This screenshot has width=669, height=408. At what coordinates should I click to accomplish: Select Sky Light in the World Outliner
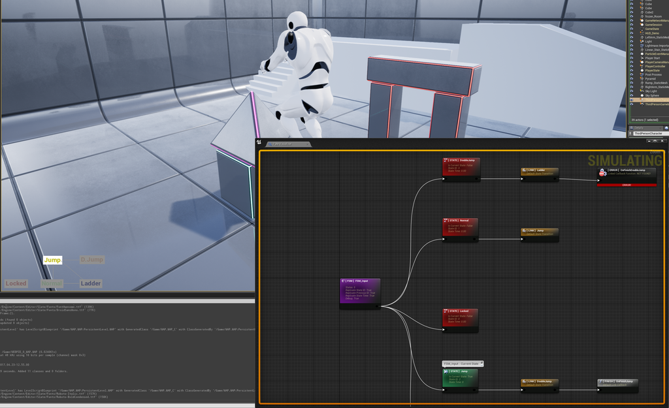[651, 91]
